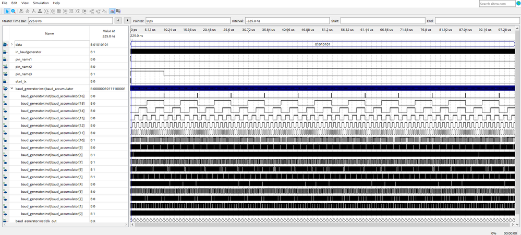Open the View menu
Screen dimensions: 521x235
(25, 3)
